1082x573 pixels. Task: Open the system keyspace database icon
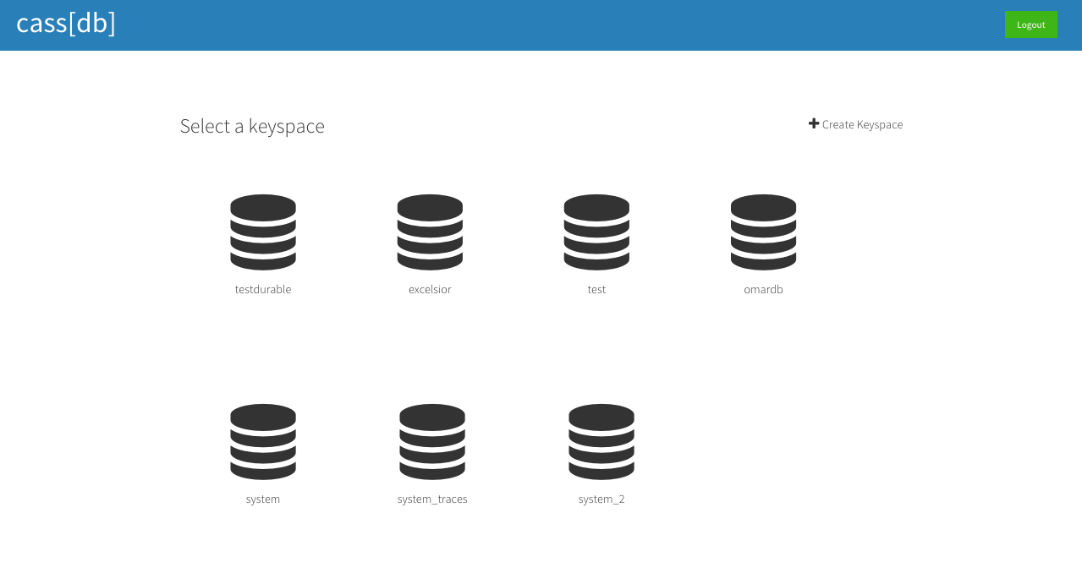tap(263, 442)
